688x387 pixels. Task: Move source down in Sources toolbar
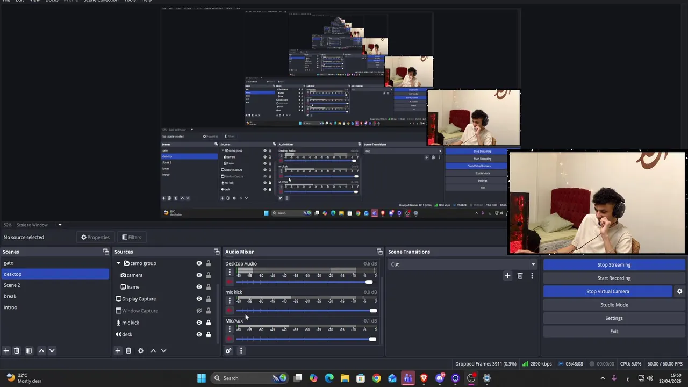click(163, 350)
